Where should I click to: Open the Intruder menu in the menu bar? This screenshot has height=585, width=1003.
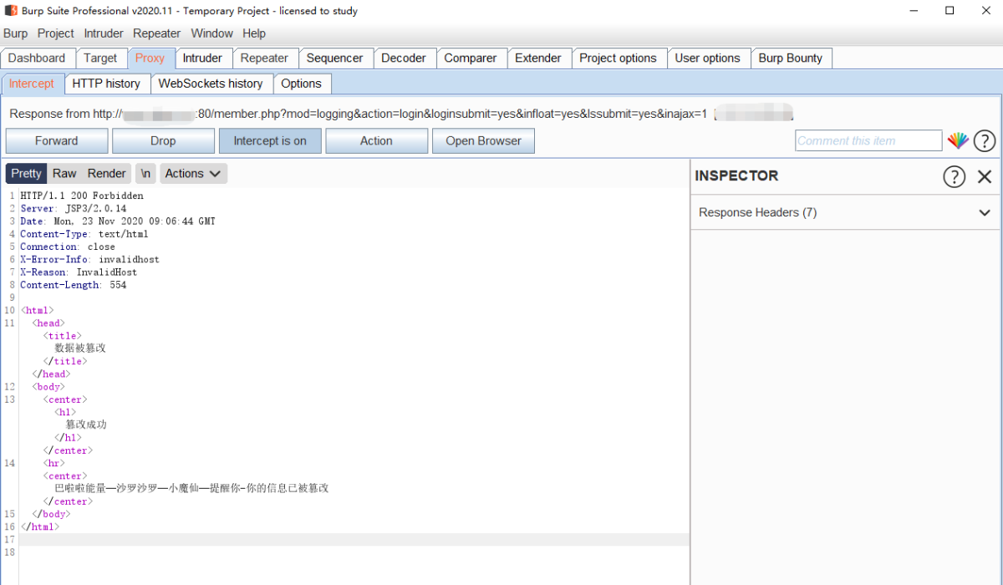coord(104,33)
